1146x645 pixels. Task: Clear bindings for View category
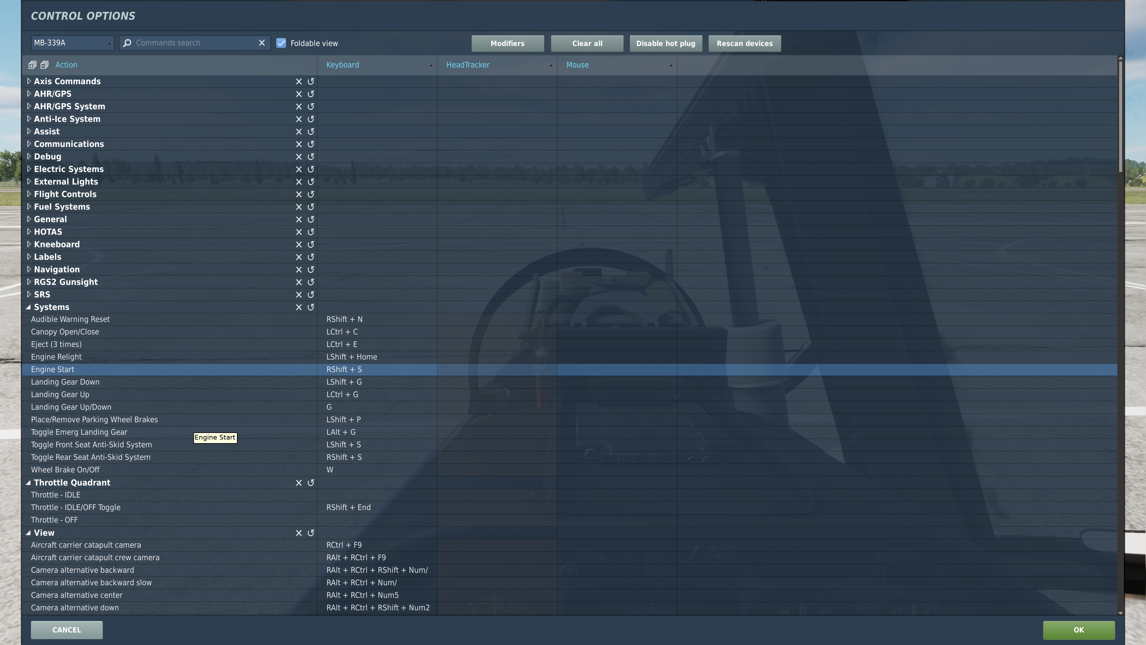coord(298,533)
